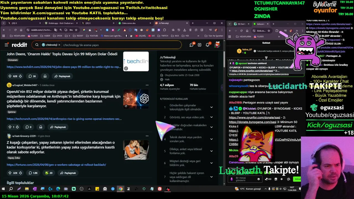Open Kick chat settings gear

[x=282, y=179]
